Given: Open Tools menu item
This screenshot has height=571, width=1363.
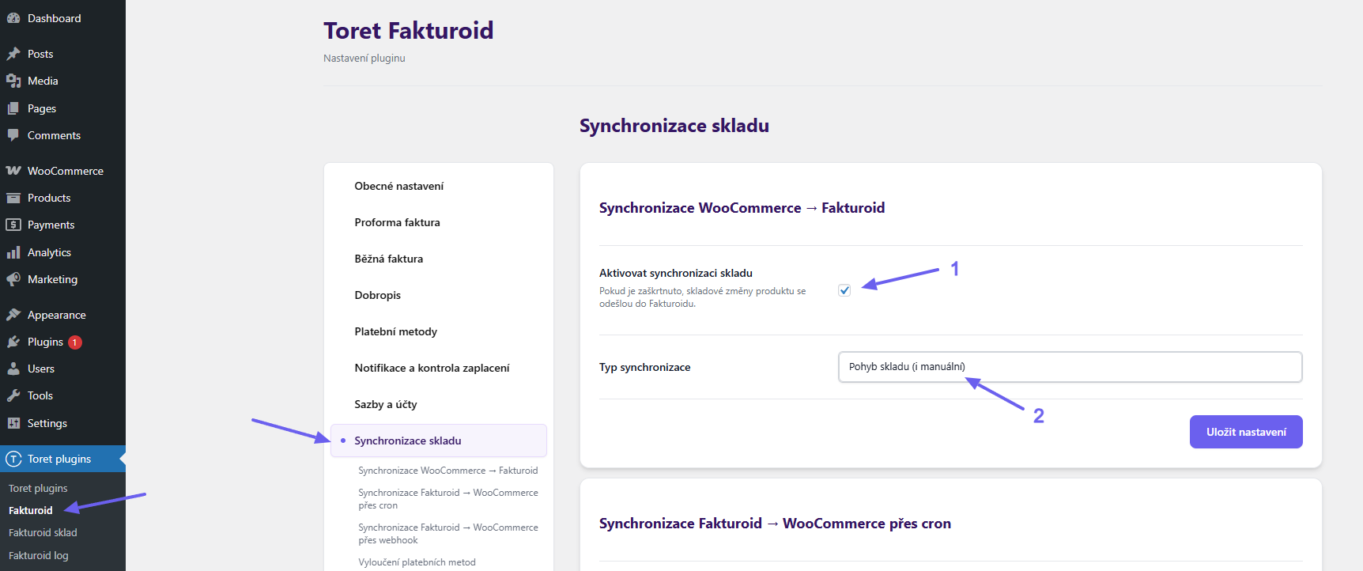Looking at the screenshot, I should (62, 395).
